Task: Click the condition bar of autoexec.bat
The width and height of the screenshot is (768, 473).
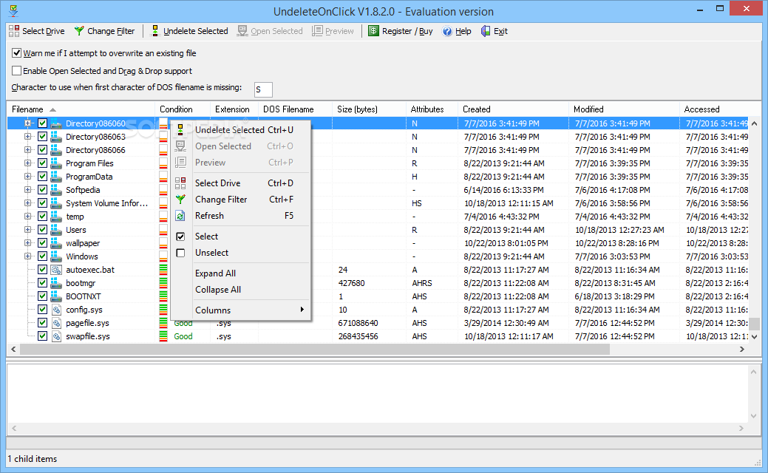Action: pyautogui.click(x=163, y=270)
